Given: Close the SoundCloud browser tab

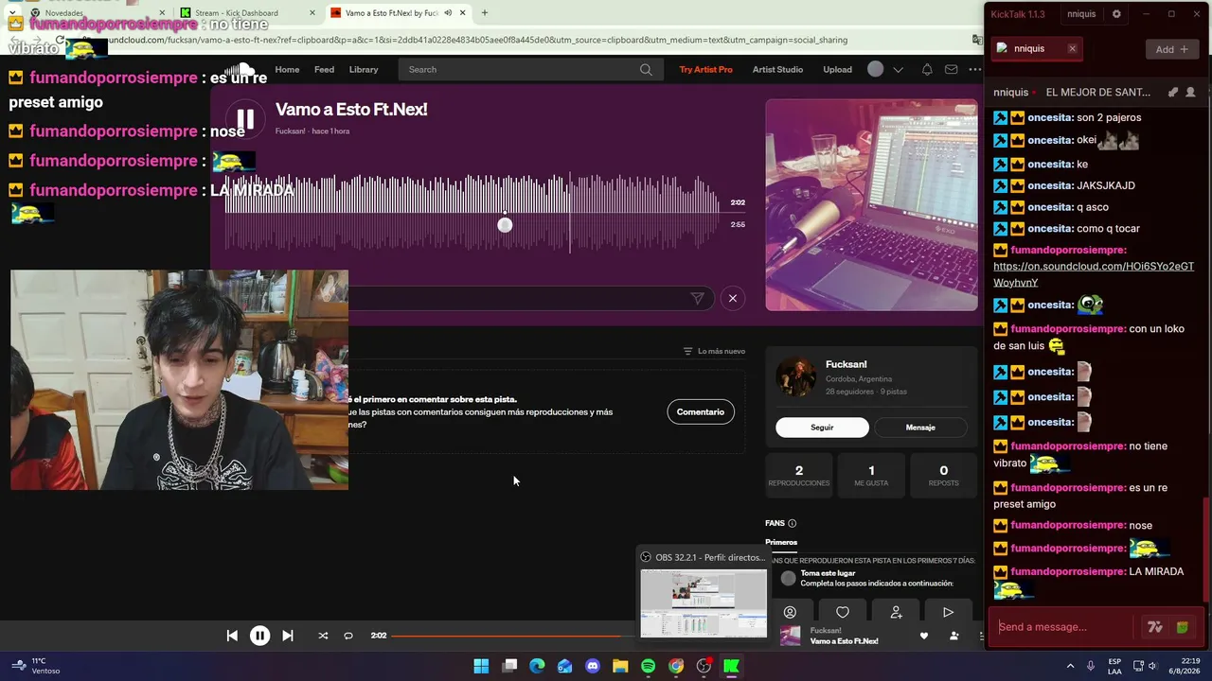Looking at the screenshot, I should 463,13.
